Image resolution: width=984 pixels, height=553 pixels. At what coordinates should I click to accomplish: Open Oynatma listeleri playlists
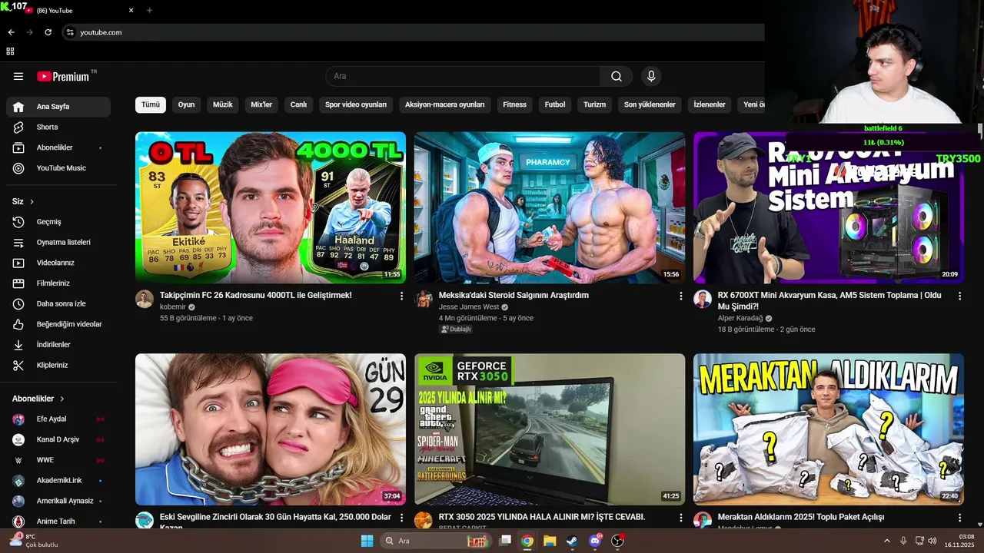click(x=58, y=242)
